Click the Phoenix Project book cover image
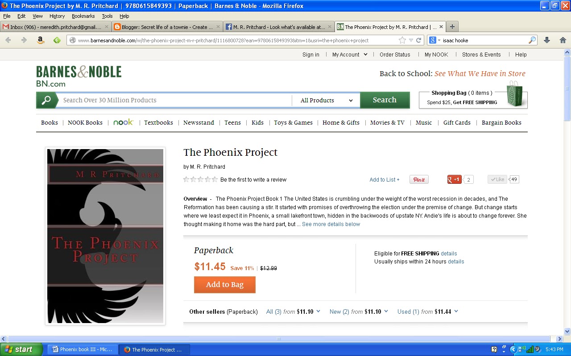Image resolution: width=571 pixels, height=356 pixels. tap(105, 236)
